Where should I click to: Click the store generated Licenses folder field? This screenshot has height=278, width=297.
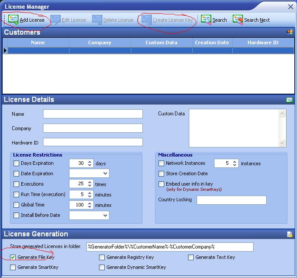click(170, 247)
